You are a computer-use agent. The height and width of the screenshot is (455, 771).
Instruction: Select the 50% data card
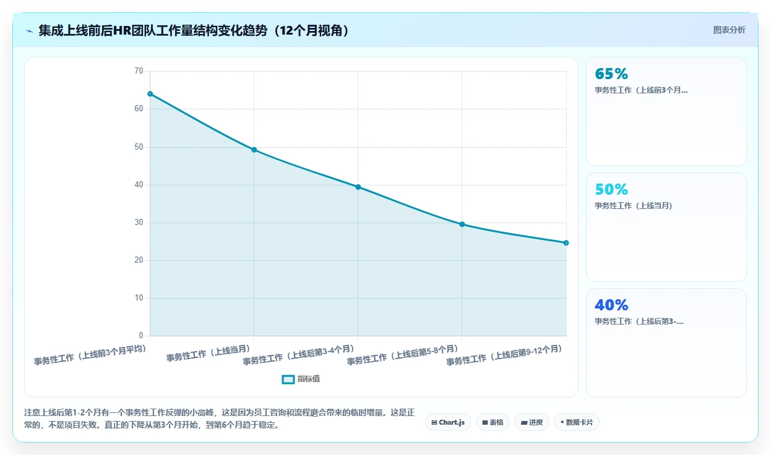coord(666,227)
